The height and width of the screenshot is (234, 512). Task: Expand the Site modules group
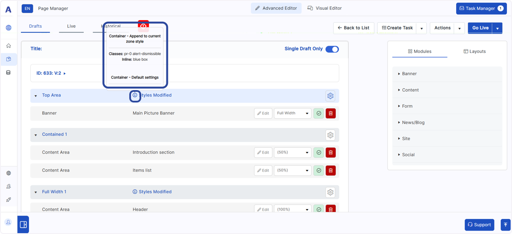[x=447, y=139]
